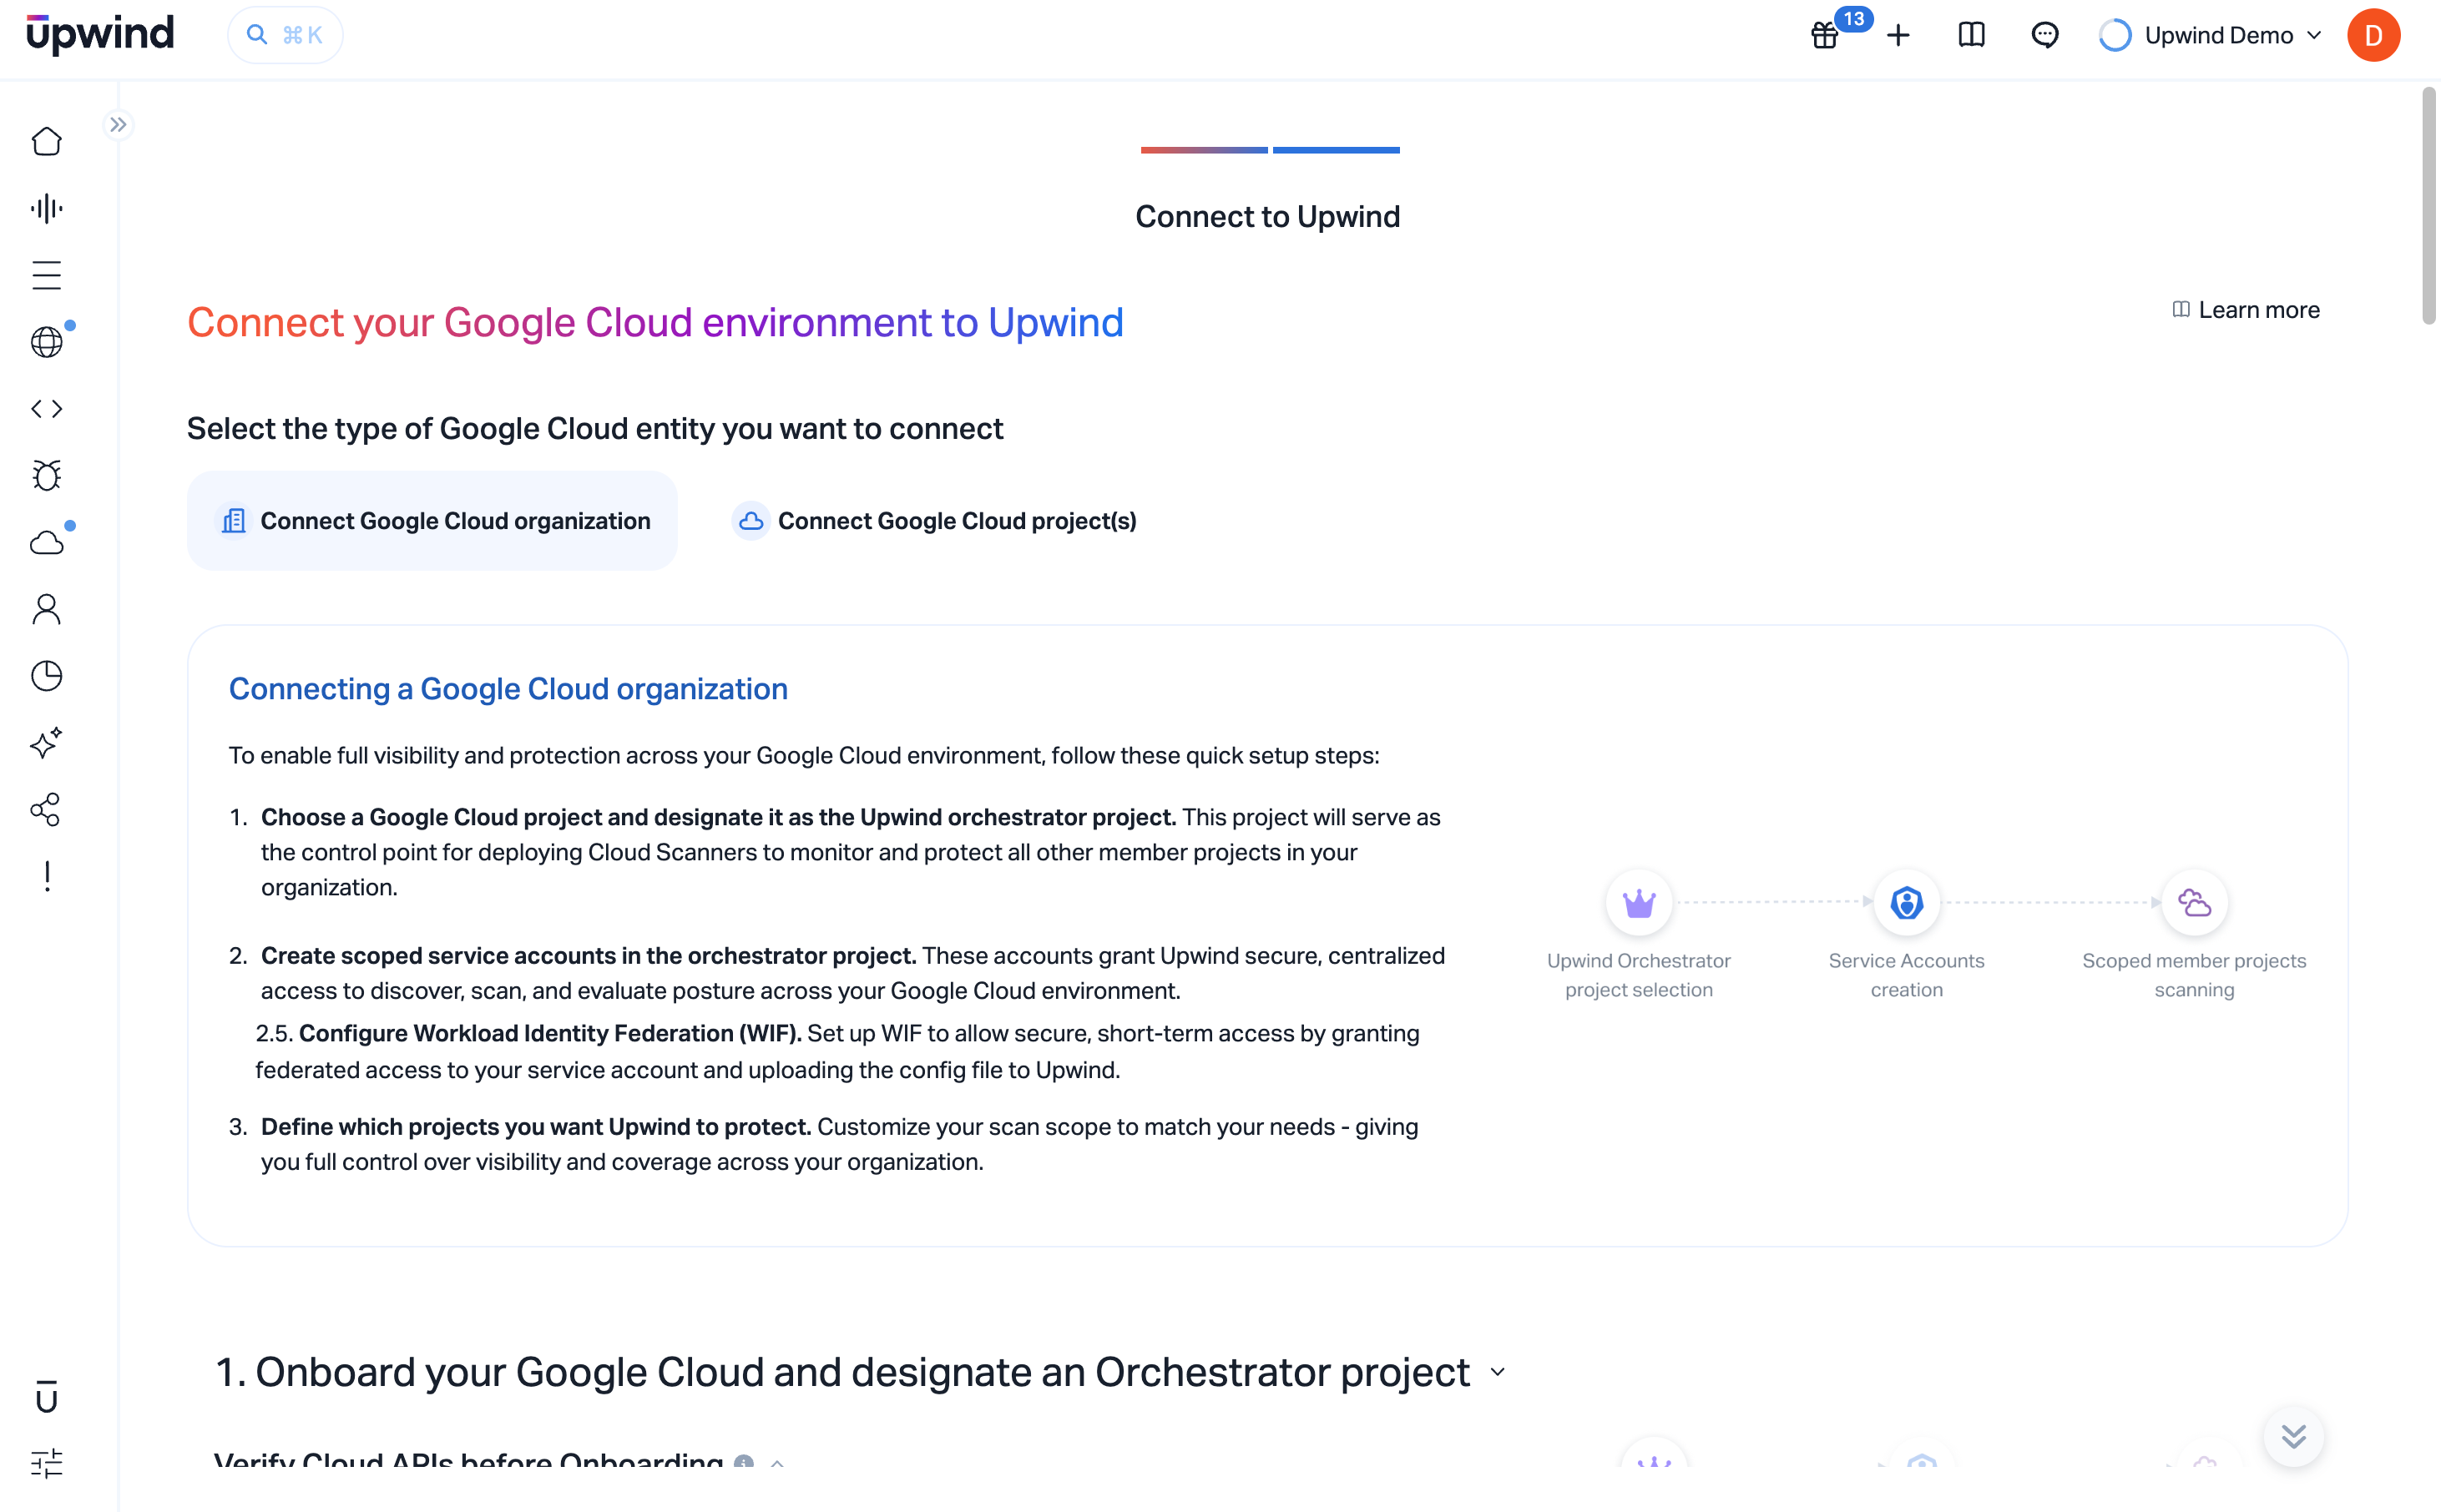Viewport: 2441px width, 1512px height.
Task: Open the share nodes sidebar icon
Action: pyautogui.click(x=46, y=809)
